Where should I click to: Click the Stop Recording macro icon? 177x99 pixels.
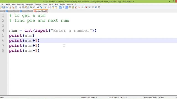coord(90,7)
